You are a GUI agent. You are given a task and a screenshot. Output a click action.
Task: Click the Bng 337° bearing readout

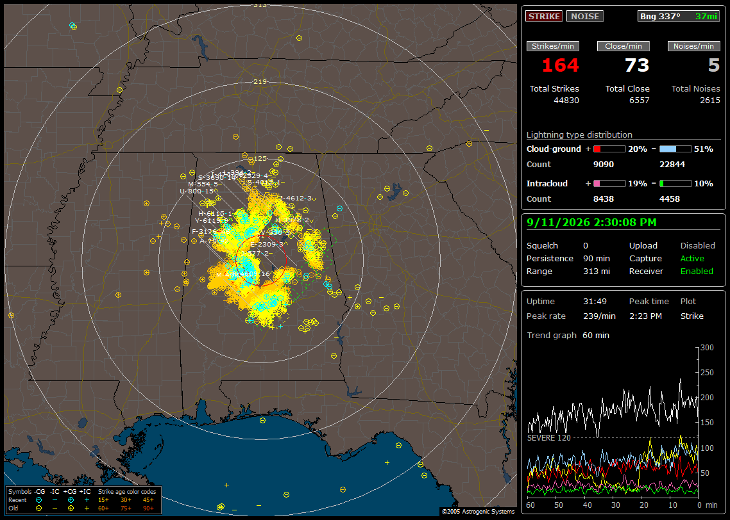[x=660, y=16]
